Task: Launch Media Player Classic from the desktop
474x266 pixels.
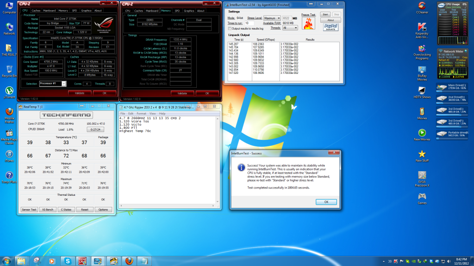Action: click(9, 137)
